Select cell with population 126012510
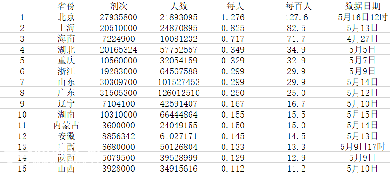 pyautogui.click(x=179, y=93)
